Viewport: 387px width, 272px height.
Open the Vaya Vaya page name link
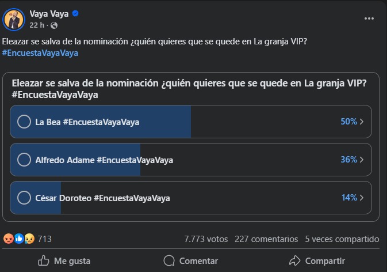tap(49, 14)
